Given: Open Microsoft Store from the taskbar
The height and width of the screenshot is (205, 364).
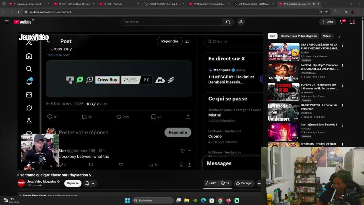Looking at the screenshot, I should click(212, 200).
